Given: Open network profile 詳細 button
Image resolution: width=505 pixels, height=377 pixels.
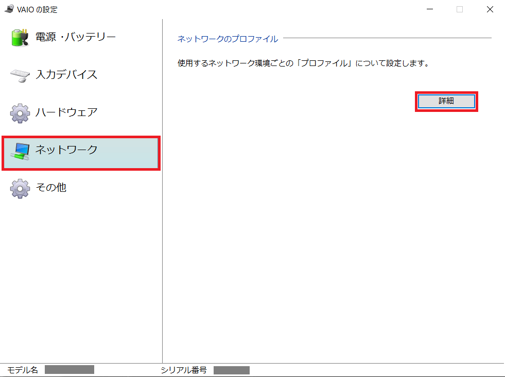Looking at the screenshot, I should click(446, 102).
